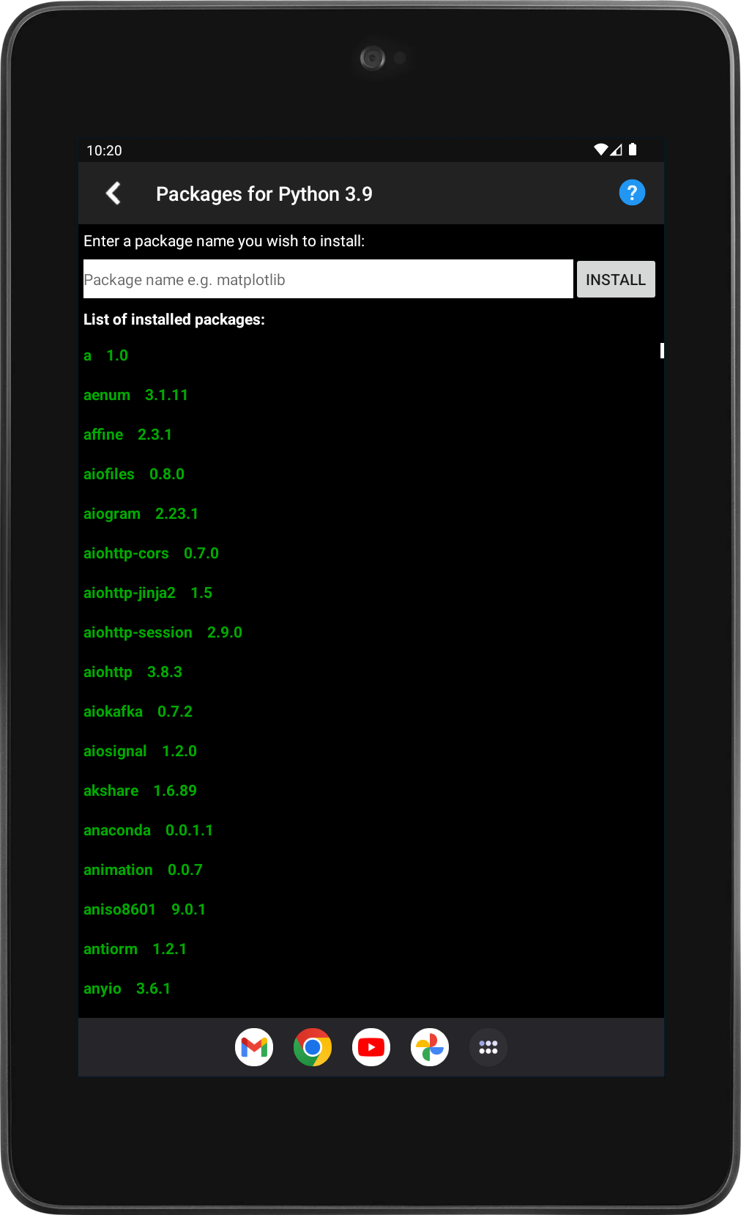741x1215 pixels.
Task: Select the aiohttp-session 2.9.0 package
Action: point(163,632)
